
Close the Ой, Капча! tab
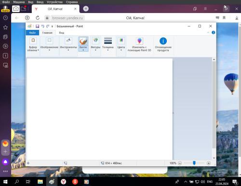75,9
